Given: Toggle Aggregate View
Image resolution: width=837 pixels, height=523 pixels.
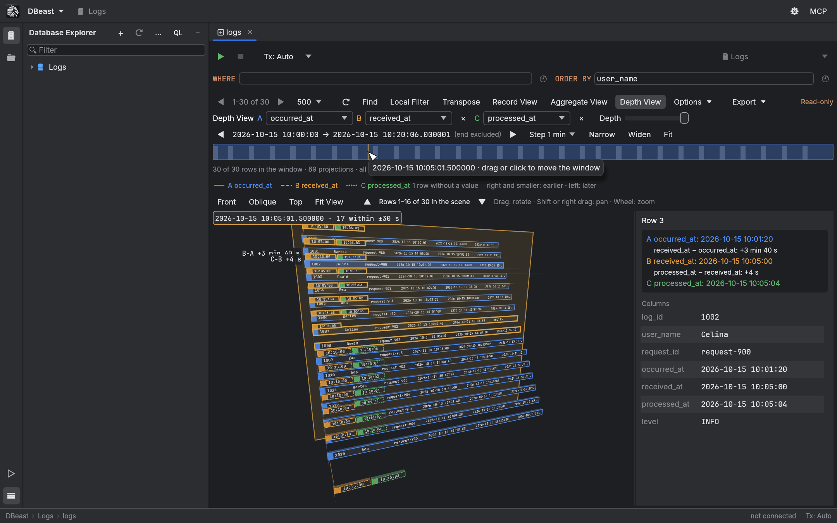Looking at the screenshot, I should click(x=579, y=102).
